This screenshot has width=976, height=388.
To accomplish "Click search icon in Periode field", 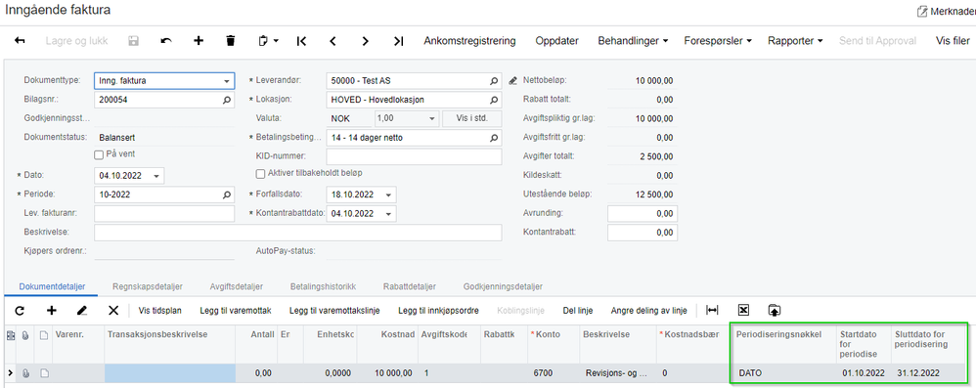I will pos(227,195).
